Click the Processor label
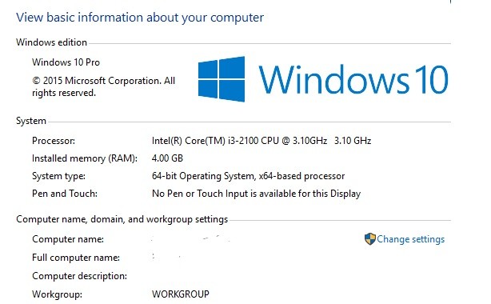This screenshot has width=491, height=304. pyautogui.click(x=54, y=141)
